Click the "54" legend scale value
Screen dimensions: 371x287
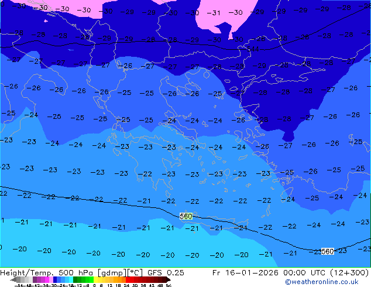coord(169,286)
